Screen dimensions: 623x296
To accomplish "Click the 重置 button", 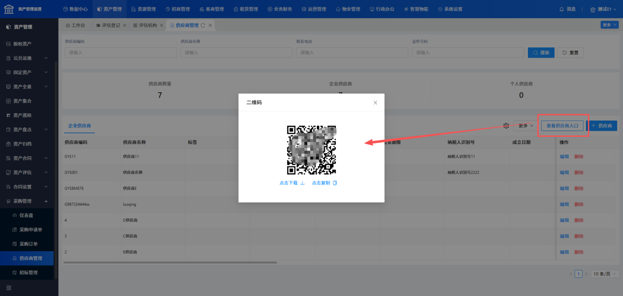I will [x=571, y=52].
